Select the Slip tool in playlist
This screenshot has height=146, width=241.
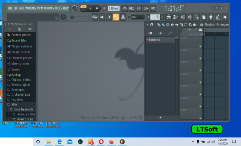177,25
